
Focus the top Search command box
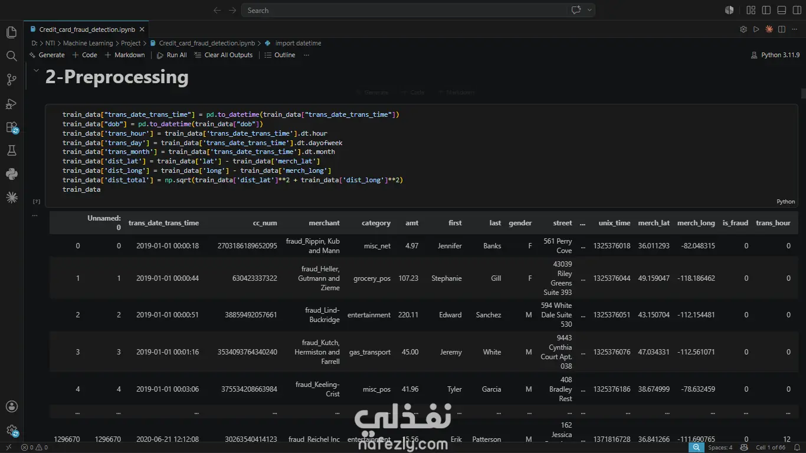pos(419,10)
